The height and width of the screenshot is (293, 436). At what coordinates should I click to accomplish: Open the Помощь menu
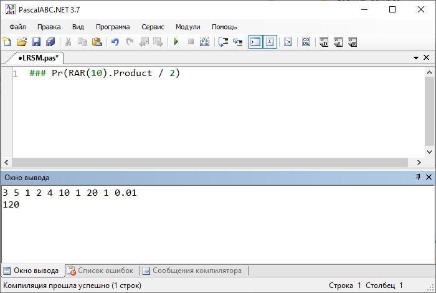coord(224,27)
